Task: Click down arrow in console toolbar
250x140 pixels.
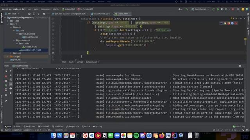Action: [x=11, y=75]
